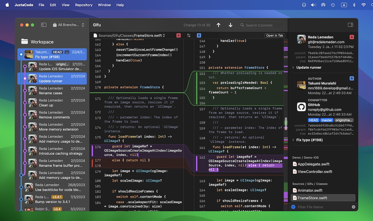Select the Workspace folder
The height and width of the screenshot is (221, 373).
(x=37, y=42)
